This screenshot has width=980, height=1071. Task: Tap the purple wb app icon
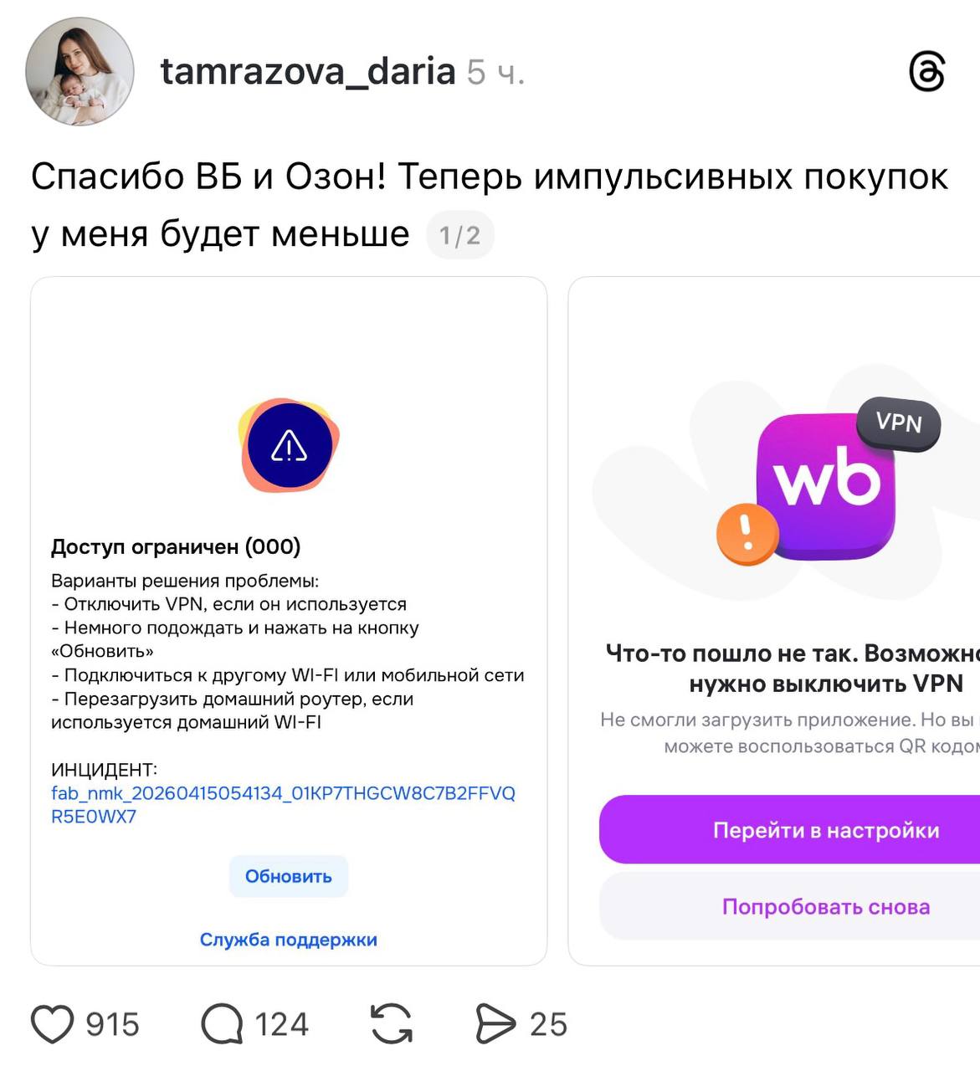[826, 487]
